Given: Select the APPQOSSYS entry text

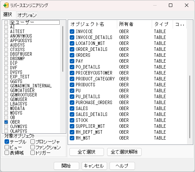Looking at the screenshot, I should pos(21,41).
